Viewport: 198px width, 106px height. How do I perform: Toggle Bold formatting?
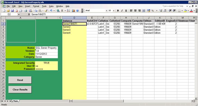[118, 11]
